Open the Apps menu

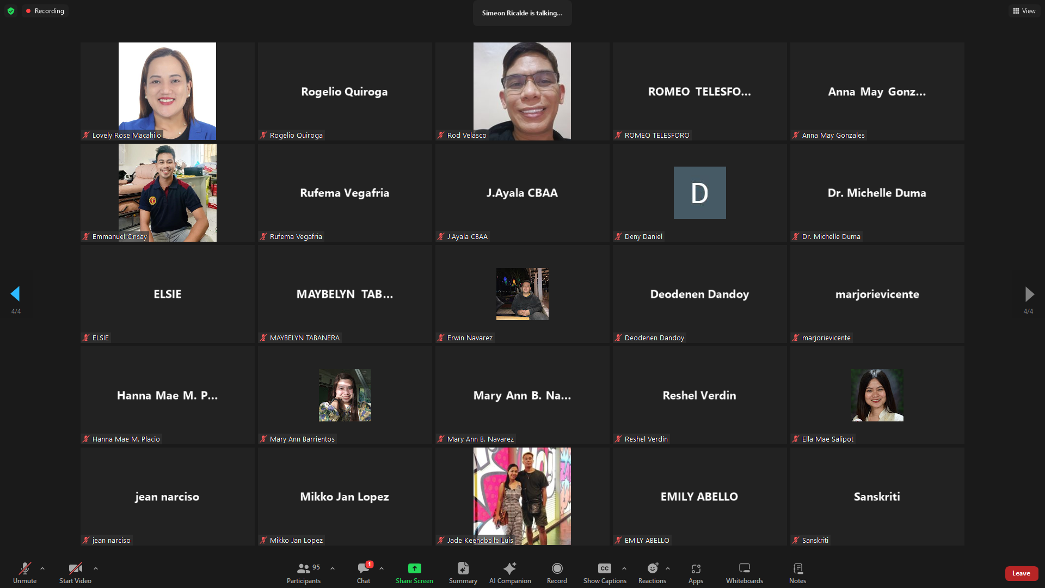[696, 573]
